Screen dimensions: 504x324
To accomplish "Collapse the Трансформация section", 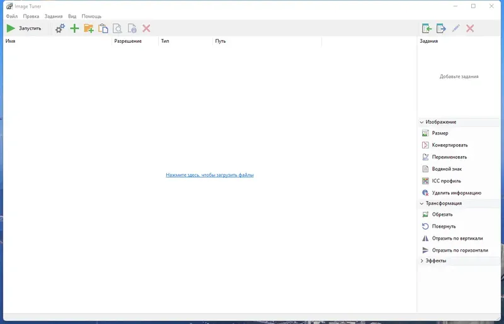I will pyautogui.click(x=421, y=203).
